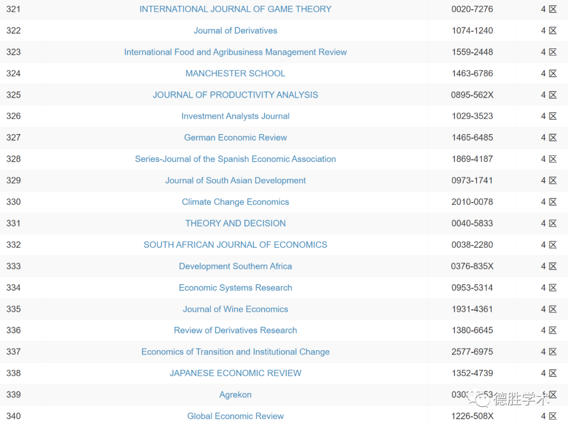568x424 pixels.
Task: Open Investment Analysts Journal link
Action: [x=236, y=116]
